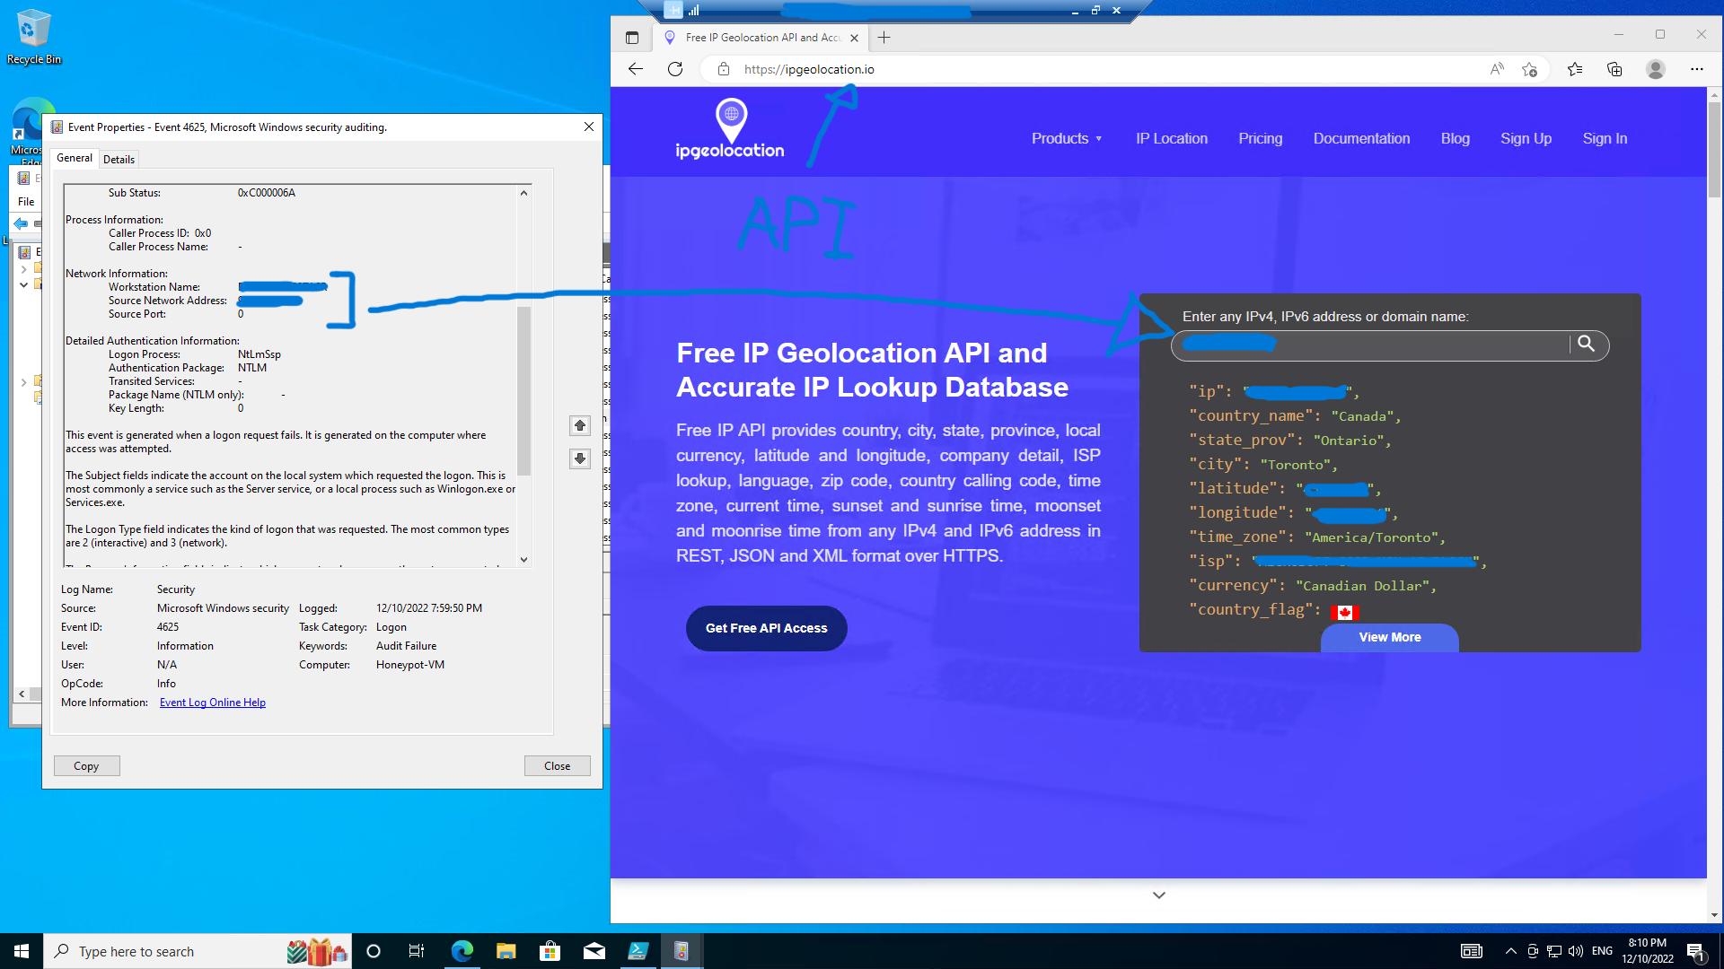The height and width of the screenshot is (969, 1724).
Task: Click the up arrow to view previous event
Action: click(579, 425)
